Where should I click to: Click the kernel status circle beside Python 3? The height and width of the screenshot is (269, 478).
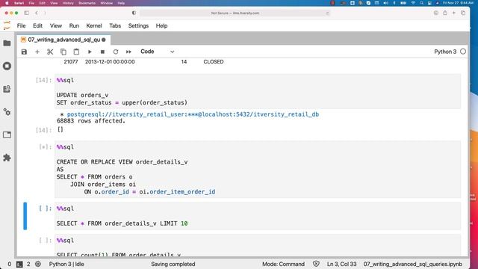tap(463, 52)
